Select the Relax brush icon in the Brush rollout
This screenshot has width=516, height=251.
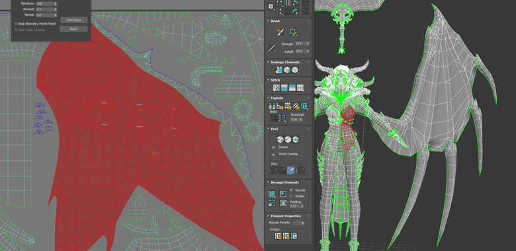click(x=294, y=32)
